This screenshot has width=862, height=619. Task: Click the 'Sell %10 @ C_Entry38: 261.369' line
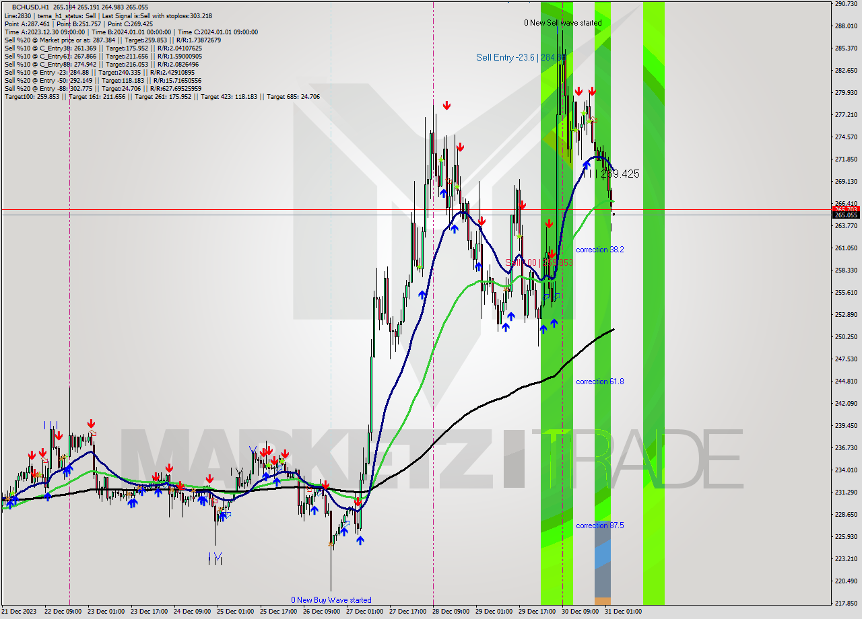pos(103,48)
